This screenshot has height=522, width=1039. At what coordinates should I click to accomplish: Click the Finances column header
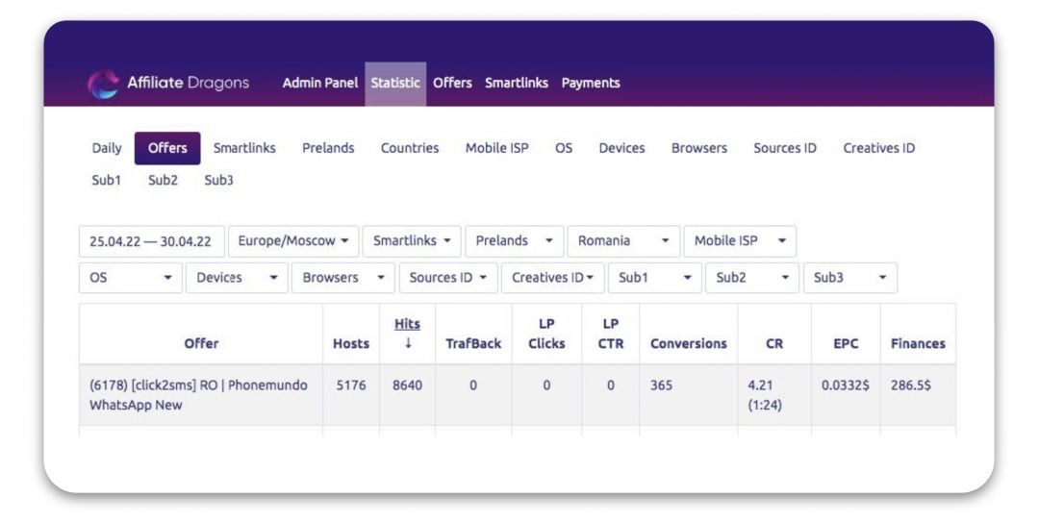tap(917, 343)
